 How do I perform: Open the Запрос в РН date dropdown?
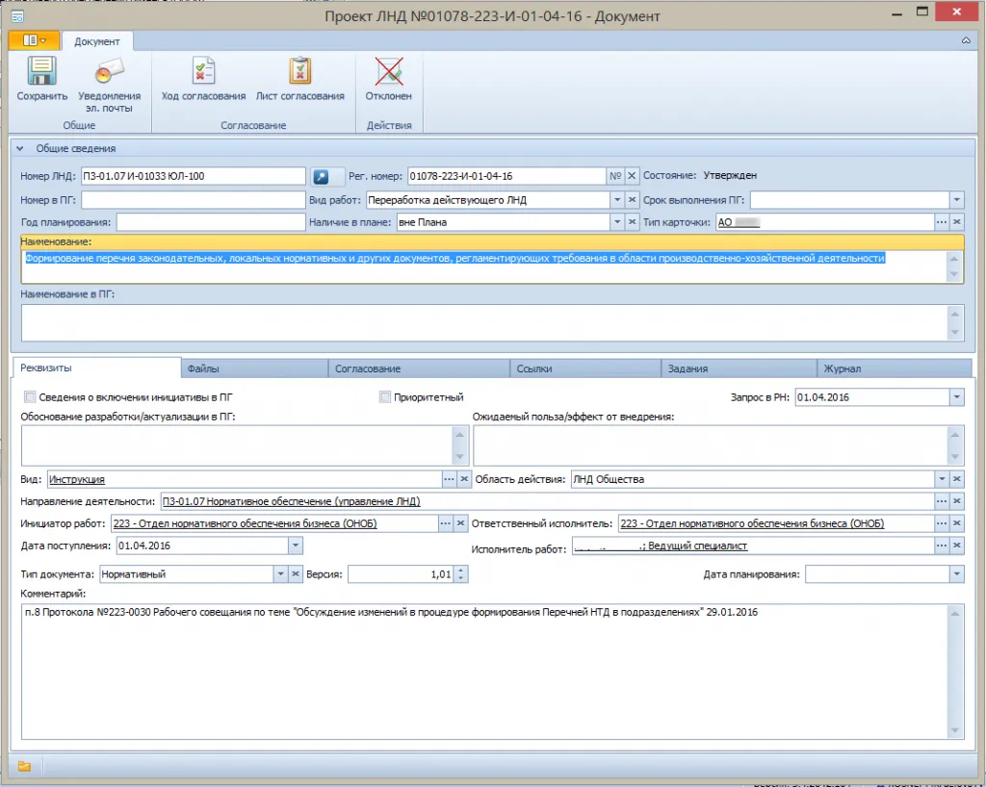coord(956,396)
